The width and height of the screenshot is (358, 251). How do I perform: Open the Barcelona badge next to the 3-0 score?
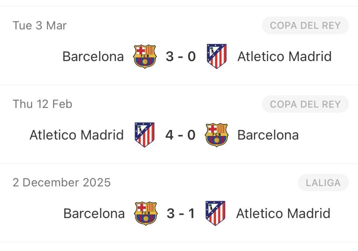point(145,56)
